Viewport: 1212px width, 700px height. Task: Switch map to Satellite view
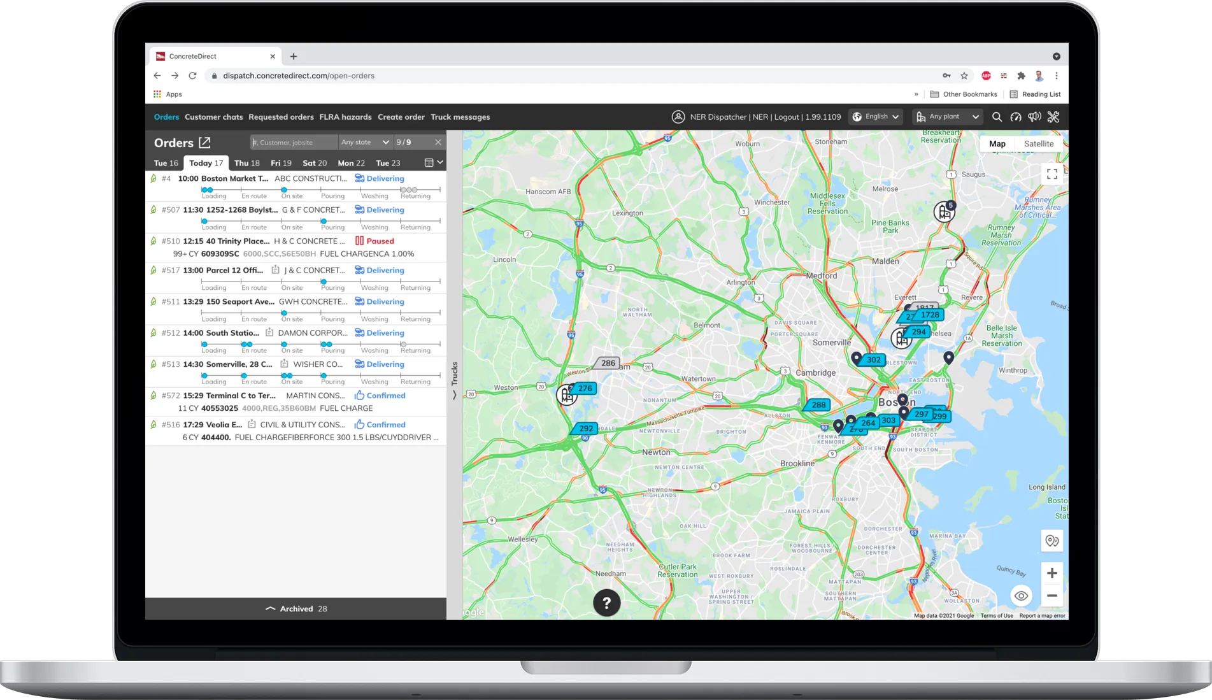pyautogui.click(x=1038, y=144)
